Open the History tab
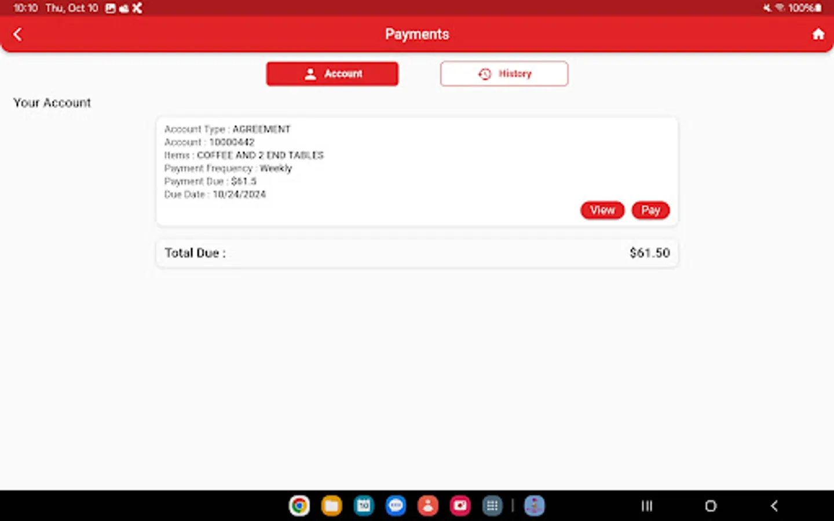834x521 pixels. click(504, 74)
